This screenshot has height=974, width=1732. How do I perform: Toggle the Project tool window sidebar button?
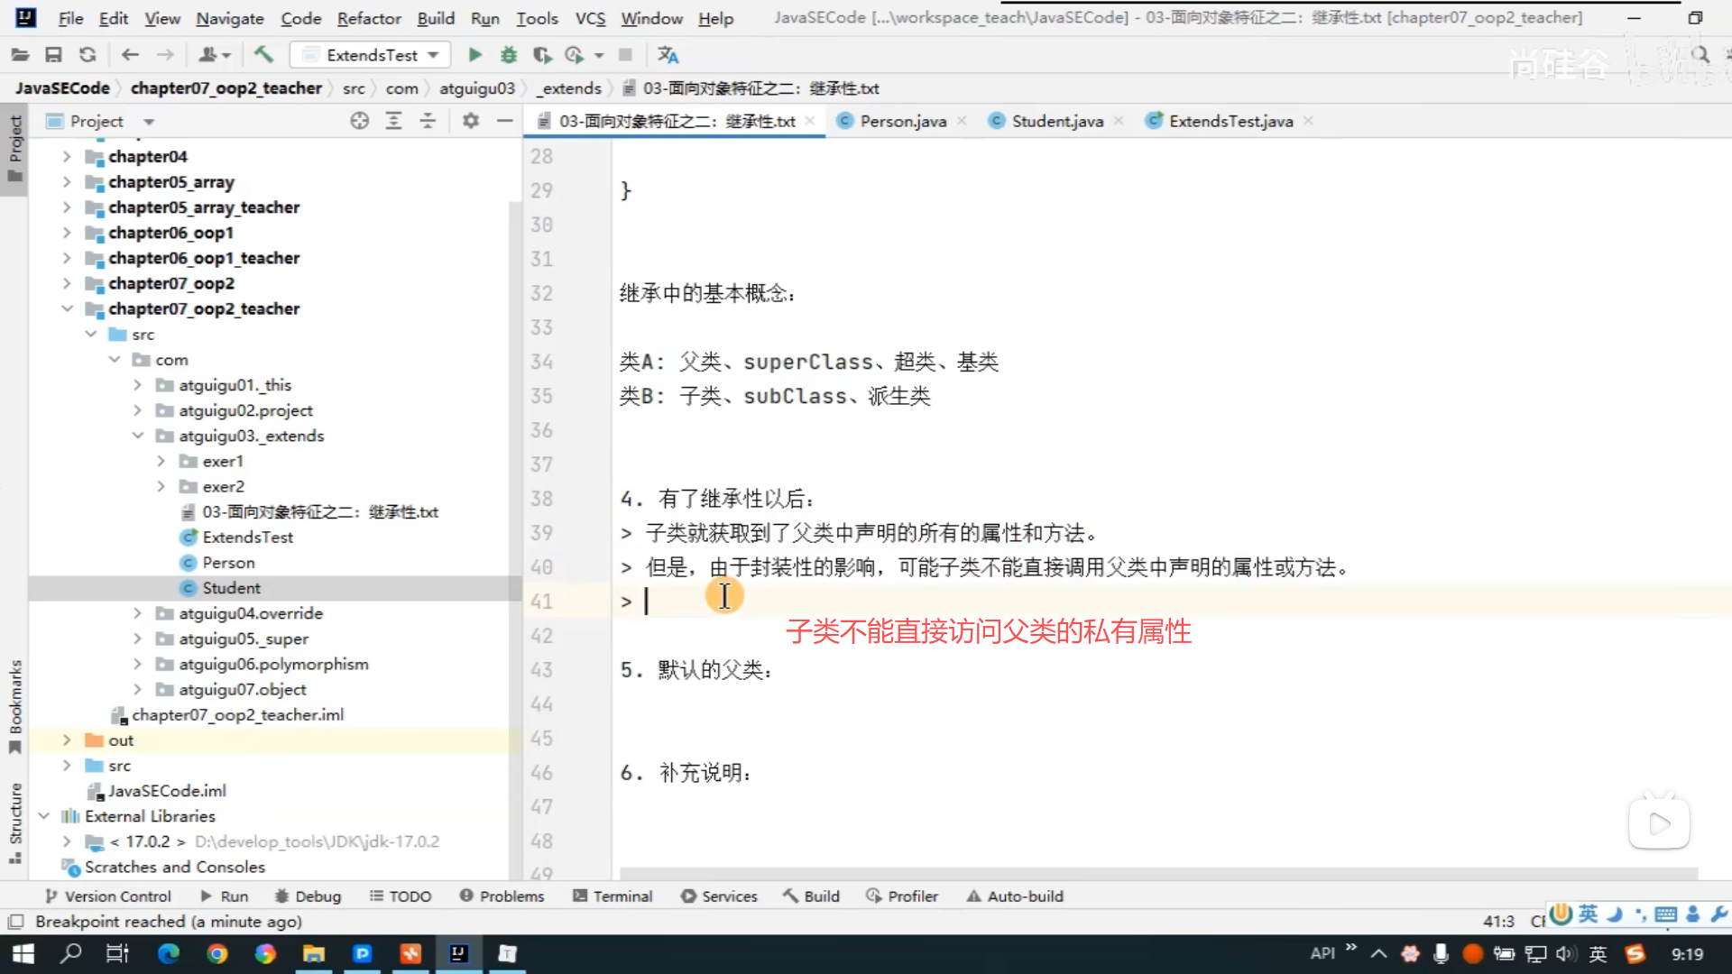click(14, 149)
